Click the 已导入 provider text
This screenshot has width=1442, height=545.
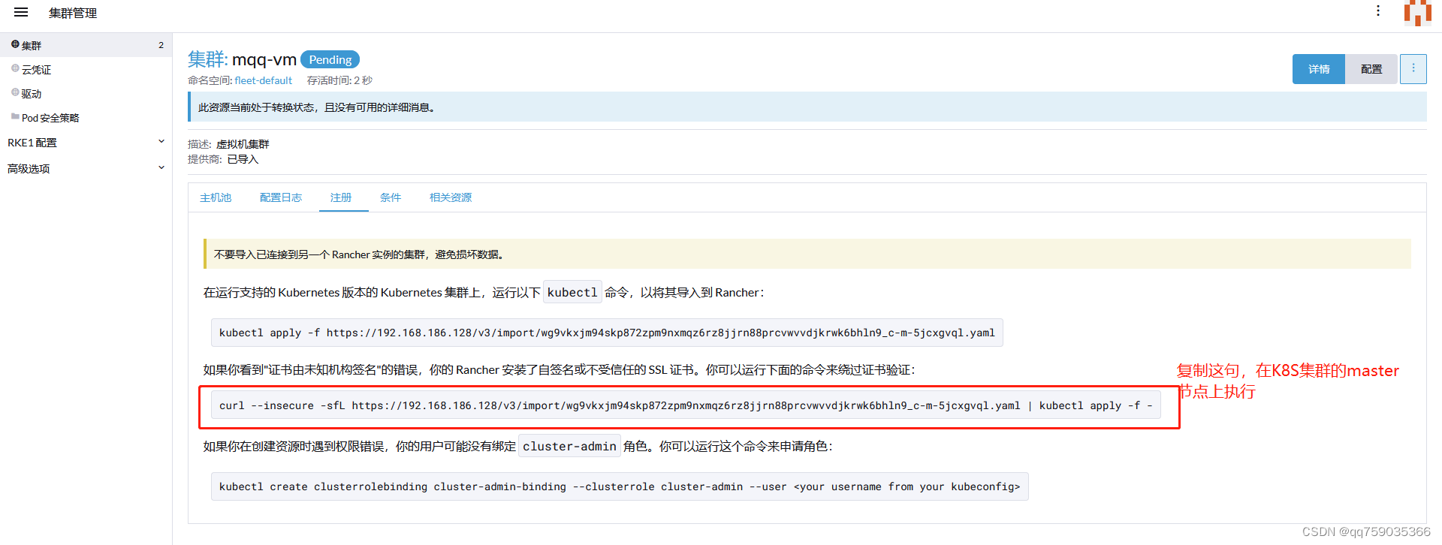(243, 159)
